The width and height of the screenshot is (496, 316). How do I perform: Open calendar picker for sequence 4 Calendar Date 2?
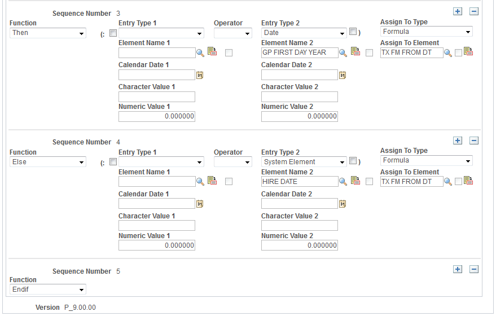pyautogui.click(x=343, y=204)
